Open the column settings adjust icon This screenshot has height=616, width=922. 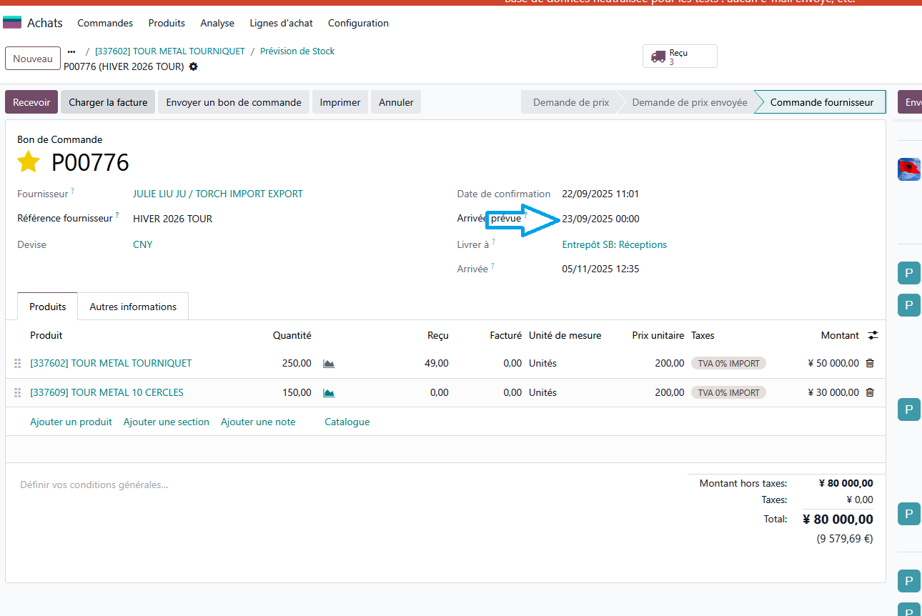coord(873,335)
